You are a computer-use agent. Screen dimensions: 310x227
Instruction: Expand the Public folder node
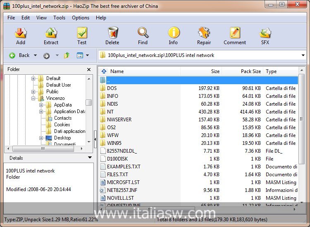pos(33,92)
